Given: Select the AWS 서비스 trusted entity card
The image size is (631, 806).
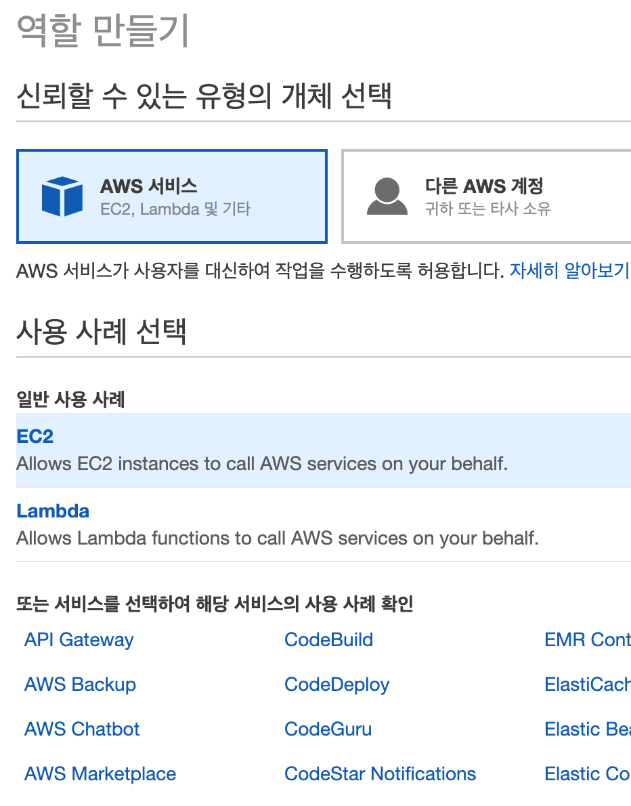Looking at the screenshot, I should pyautogui.click(x=171, y=196).
